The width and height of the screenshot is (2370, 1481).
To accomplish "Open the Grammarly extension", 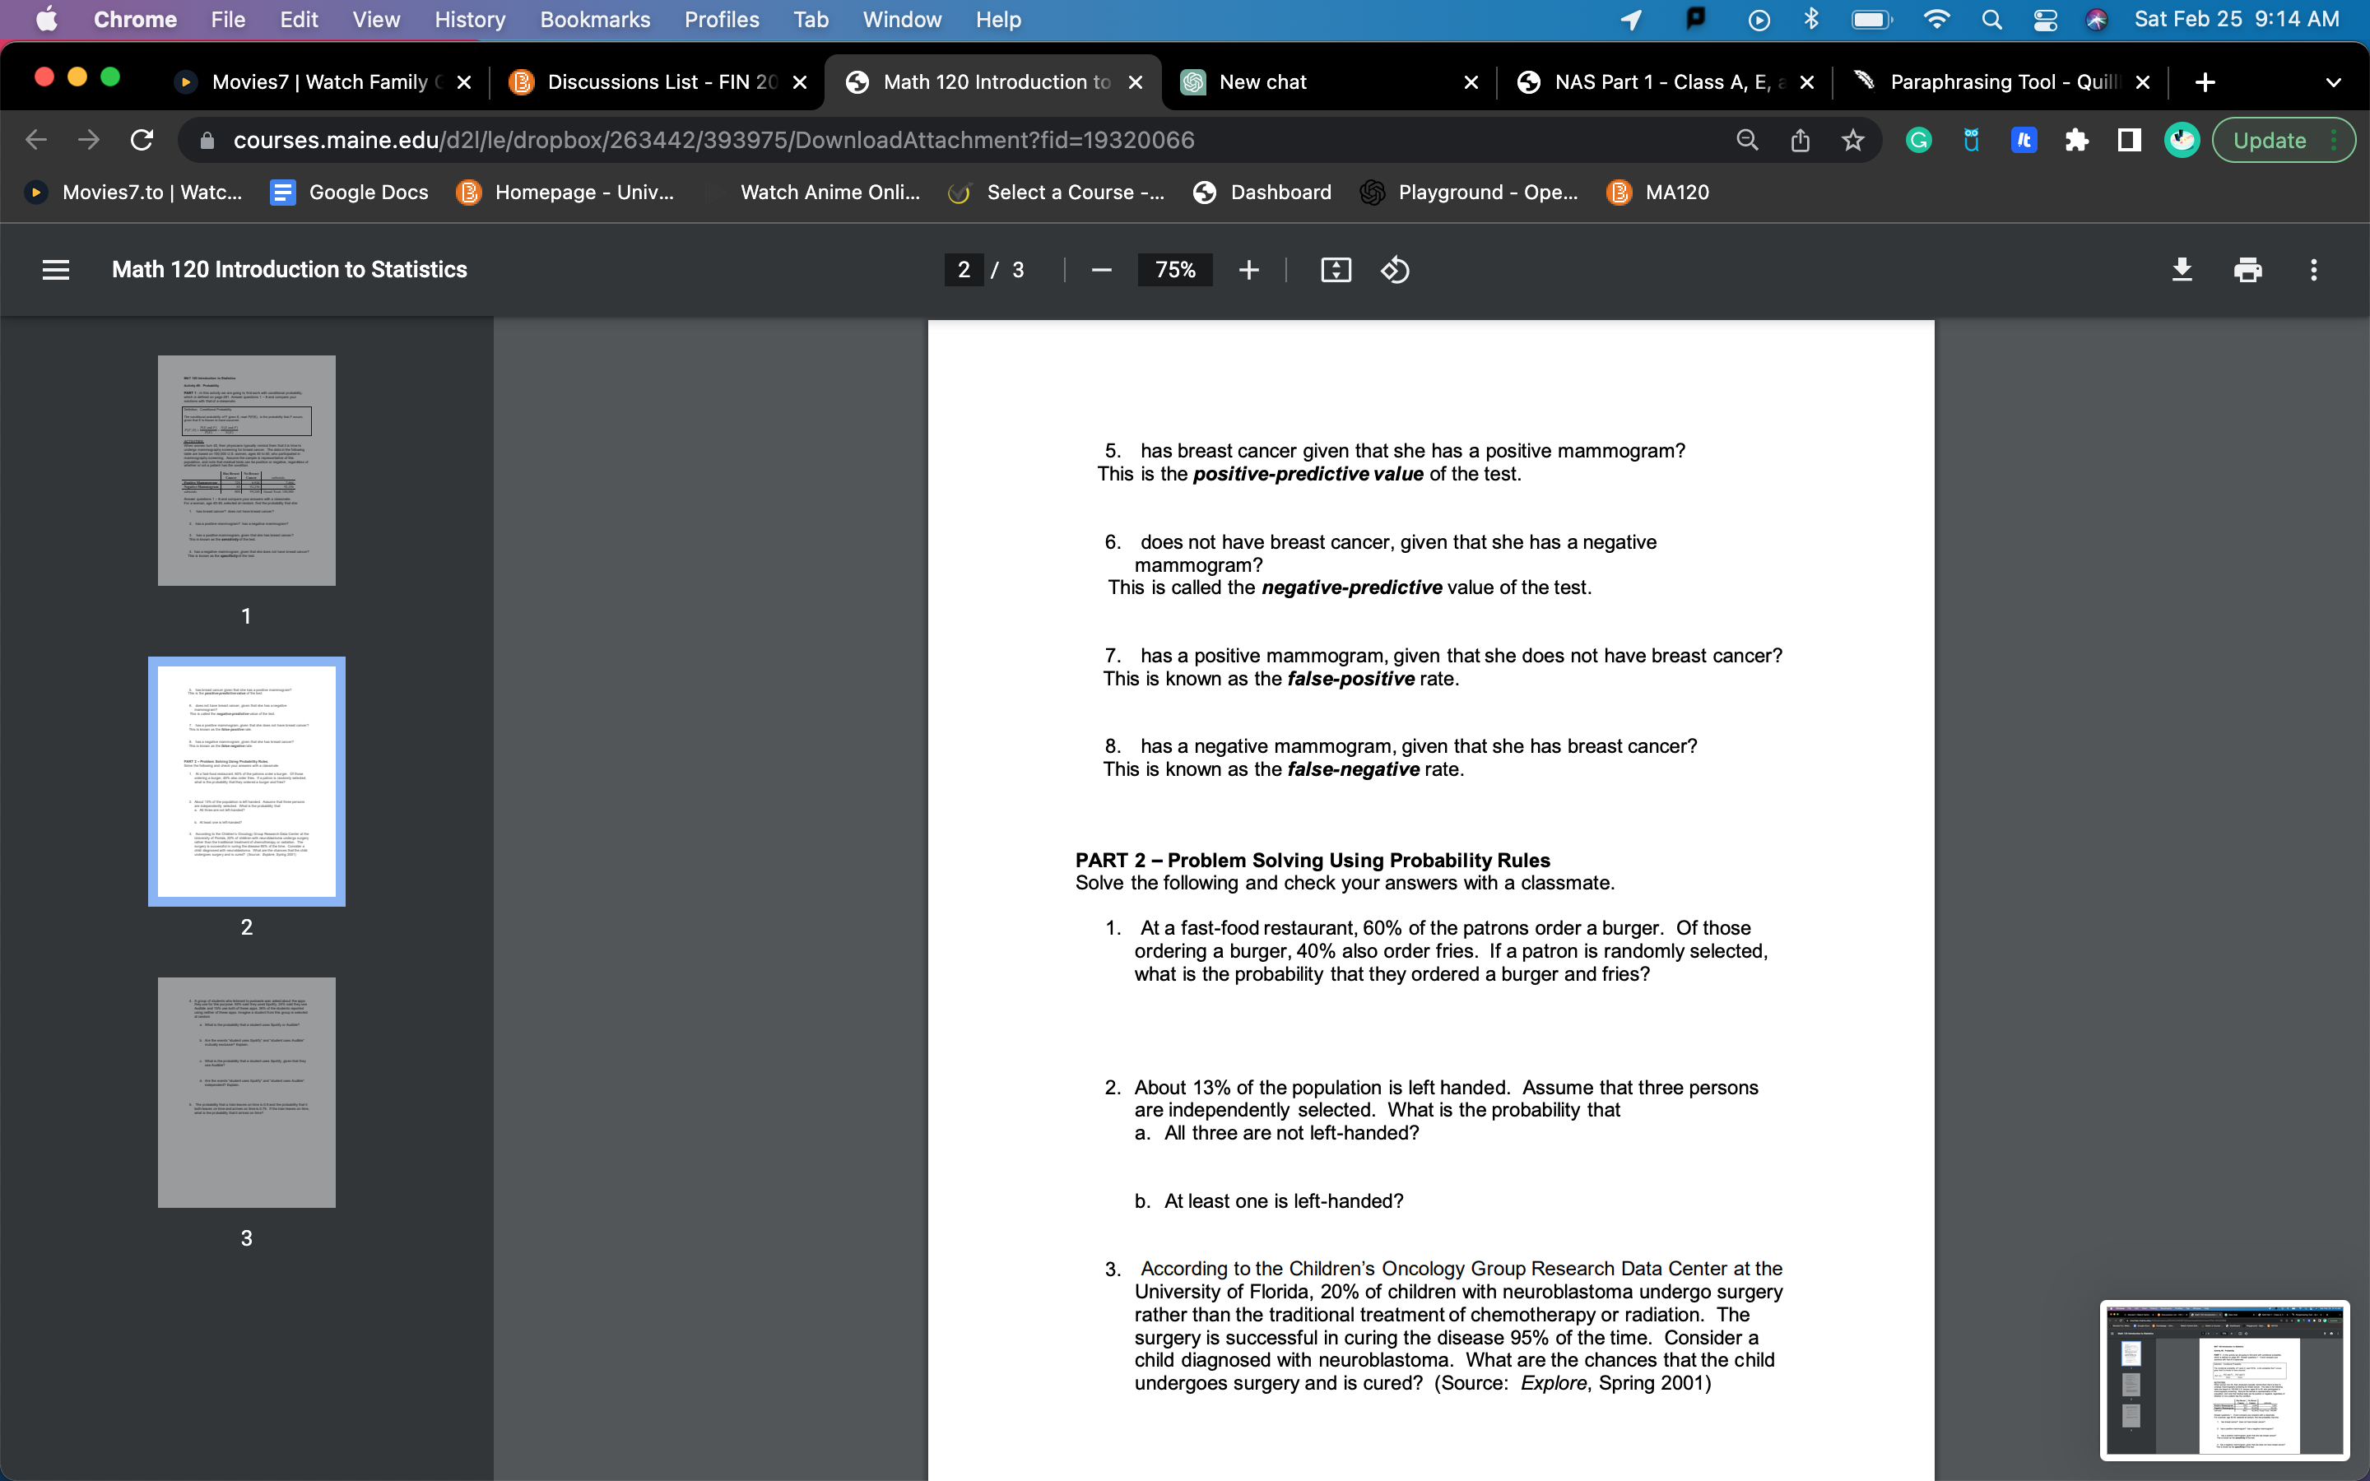I will pos(1917,140).
